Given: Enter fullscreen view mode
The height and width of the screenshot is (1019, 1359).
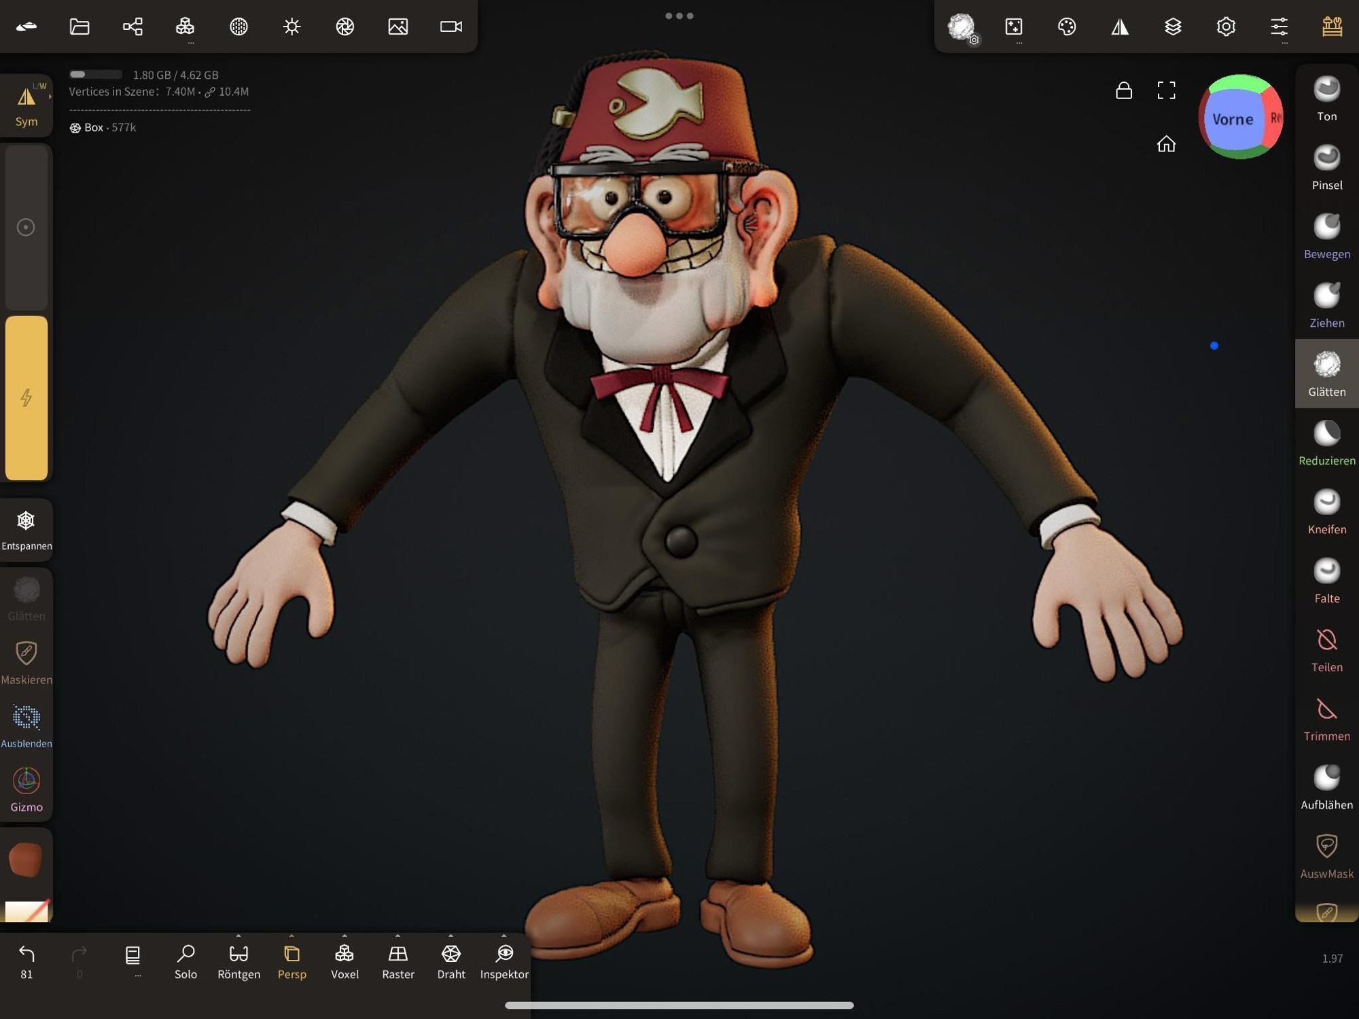Looking at the screenshot, I should click(x=1166, y=90).
